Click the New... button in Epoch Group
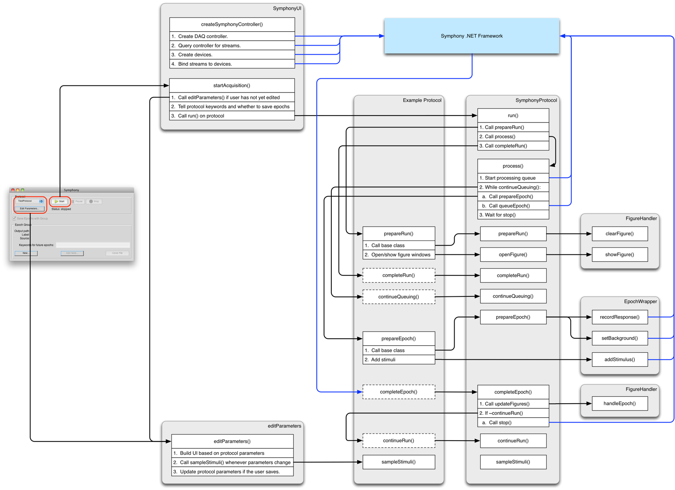The width and height of the screenshot is (675, 490). tap(26, 253)
